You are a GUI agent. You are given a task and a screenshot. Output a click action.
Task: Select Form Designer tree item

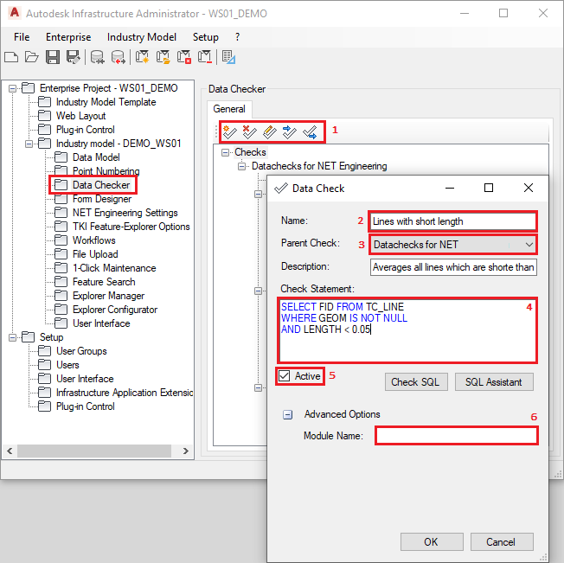102,199
